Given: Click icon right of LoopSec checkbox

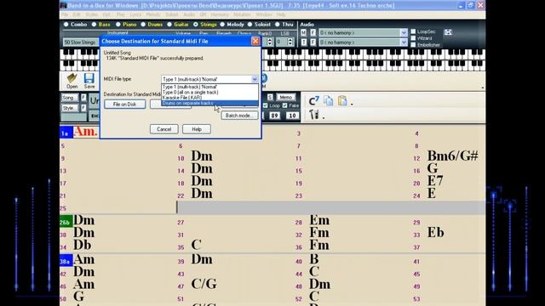Looking at the screenshot, I should pyautogui.click(x=448, y=32).
